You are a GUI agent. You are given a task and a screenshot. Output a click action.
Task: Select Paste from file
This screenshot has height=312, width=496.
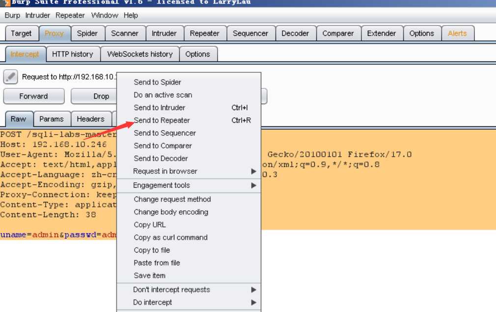click(189, 263)
